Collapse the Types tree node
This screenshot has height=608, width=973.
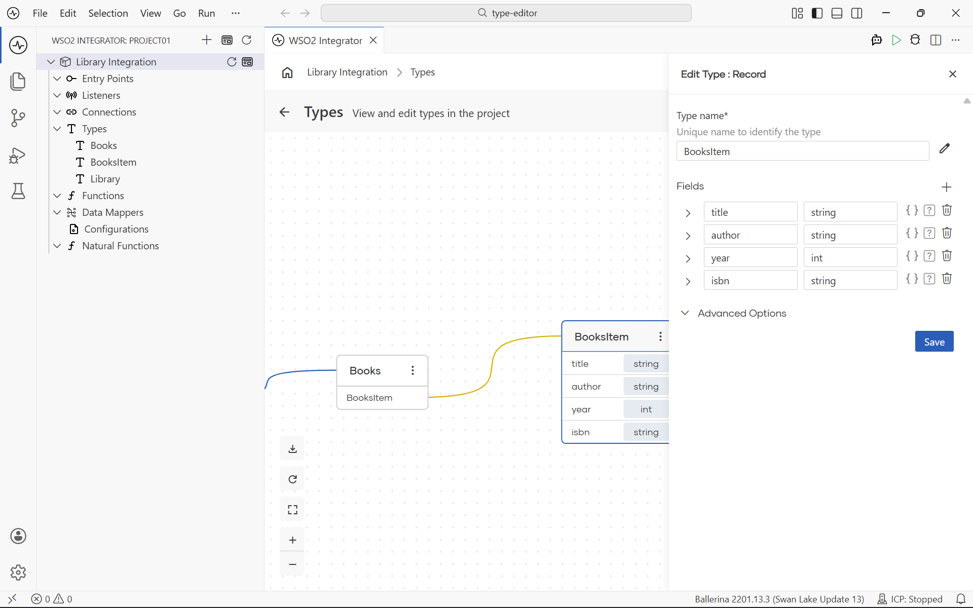57,129
